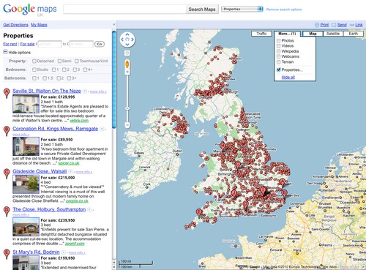This screenshot has height=270, width=366.
Task: Expand the More... layers dropdown
Action: pos(287,34)
